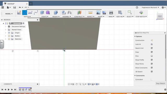Select the Press Pull modify icon
The image size is (167, 94).
click(56, 13)
